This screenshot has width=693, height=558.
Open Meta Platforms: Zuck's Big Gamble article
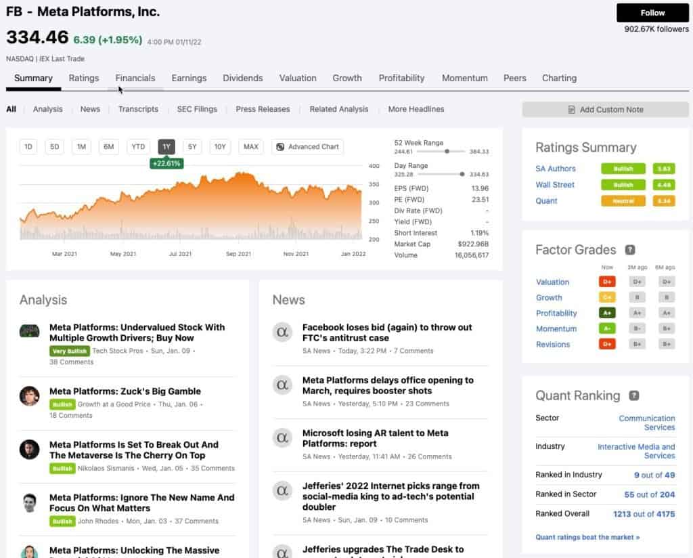(x=125, y=391)
